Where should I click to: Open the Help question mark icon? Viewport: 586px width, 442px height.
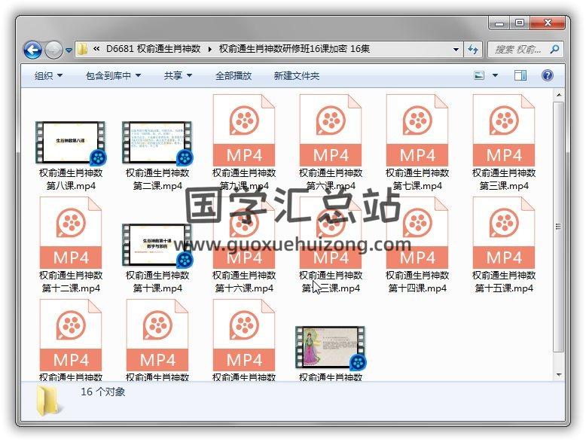[x=547, y=75]
